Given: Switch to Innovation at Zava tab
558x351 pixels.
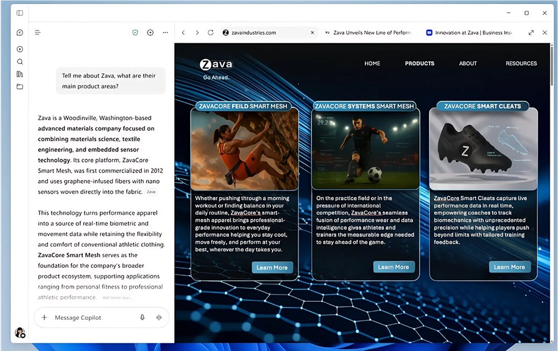Looking at the screenshot, I should 469,33.
